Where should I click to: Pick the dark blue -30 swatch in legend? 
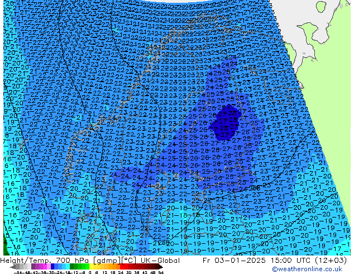click(x=52, y=266)
